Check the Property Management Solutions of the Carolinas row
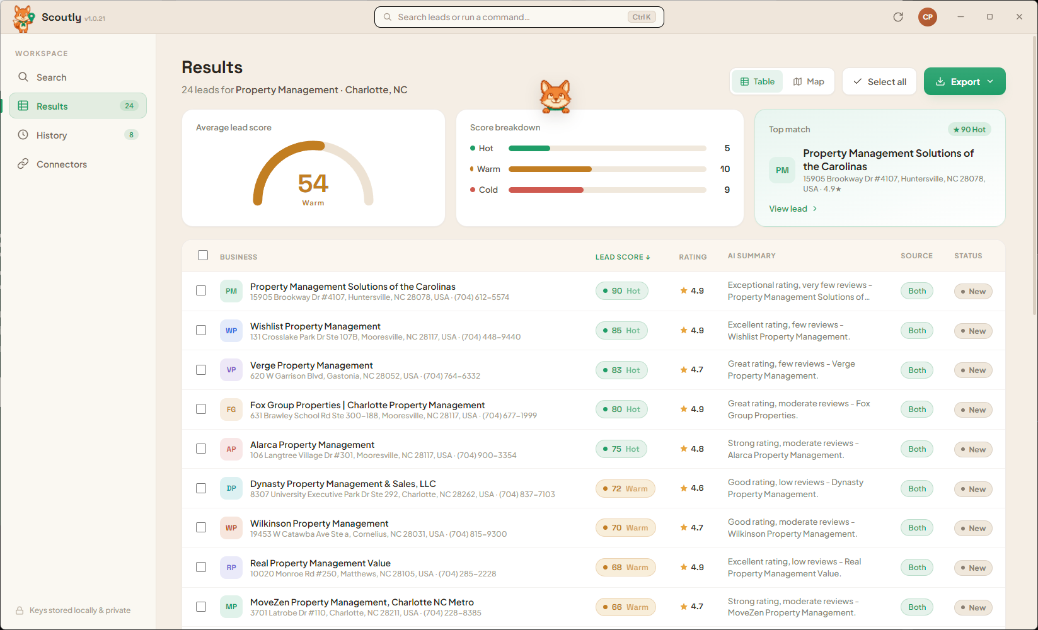 pyautogui.click(x=201, y=290)
